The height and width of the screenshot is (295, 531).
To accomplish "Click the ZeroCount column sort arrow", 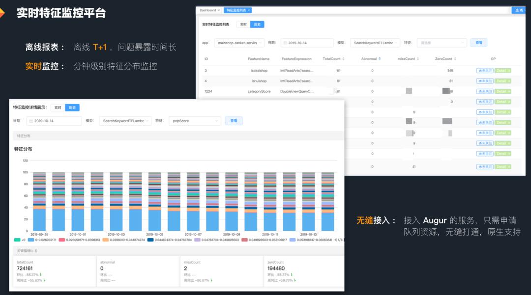I will (x=456, y=58).
